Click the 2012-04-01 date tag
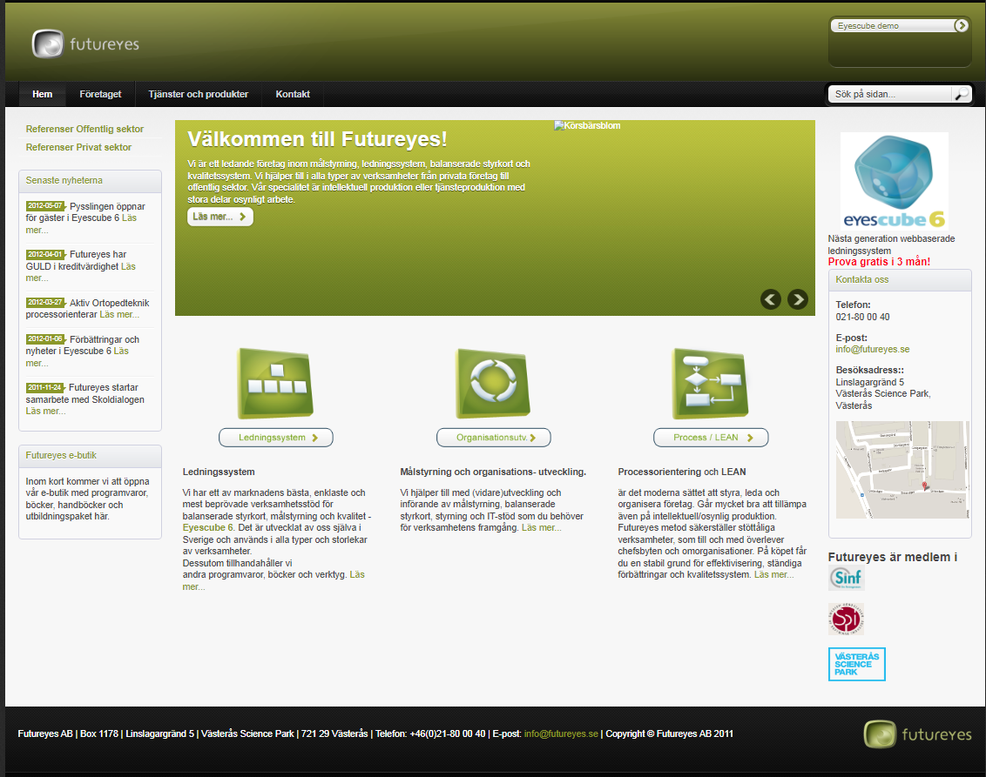Viewport: 986px width, 777px height. pyautogui.click(x=45, y=254)
